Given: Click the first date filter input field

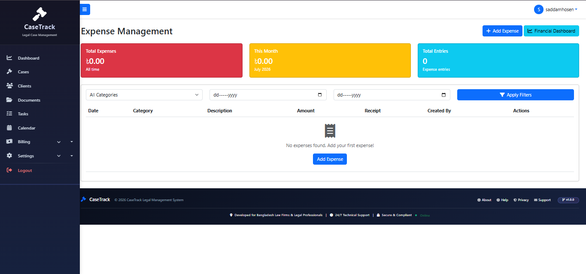Looking at the screenshot, I should [268, 95].
